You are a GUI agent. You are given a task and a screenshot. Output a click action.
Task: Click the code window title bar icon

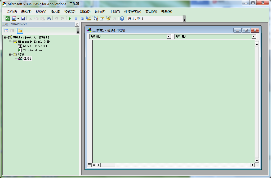click(x=89, y=30)
